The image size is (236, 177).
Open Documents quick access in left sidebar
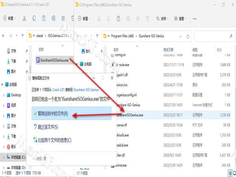point(11,51)
